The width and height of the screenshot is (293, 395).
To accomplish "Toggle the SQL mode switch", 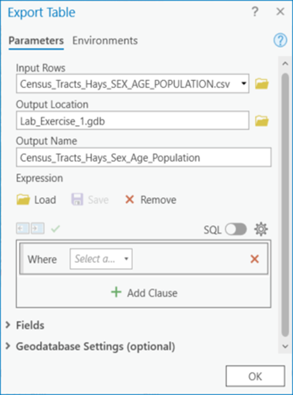I will pyautogui.click(x=236, y=229).
